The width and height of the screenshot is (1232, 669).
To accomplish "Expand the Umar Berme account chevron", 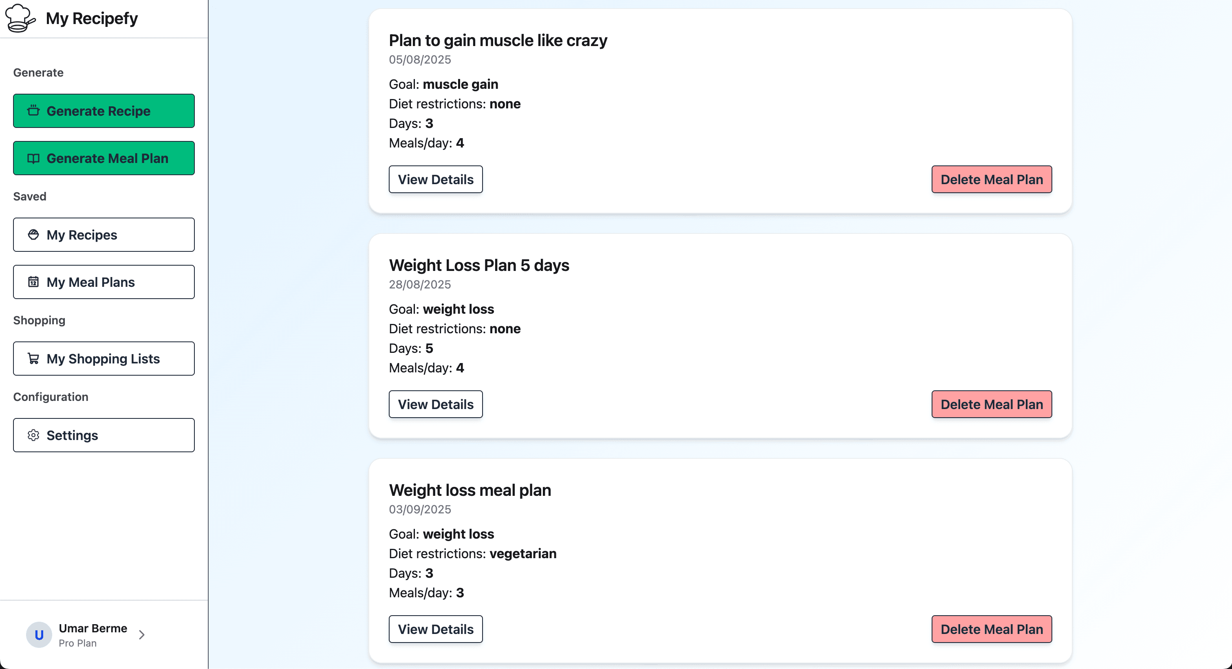I will point(141,634).
